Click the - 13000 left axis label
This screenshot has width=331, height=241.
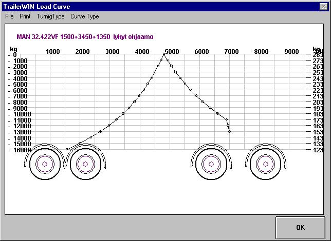[20, 132]
